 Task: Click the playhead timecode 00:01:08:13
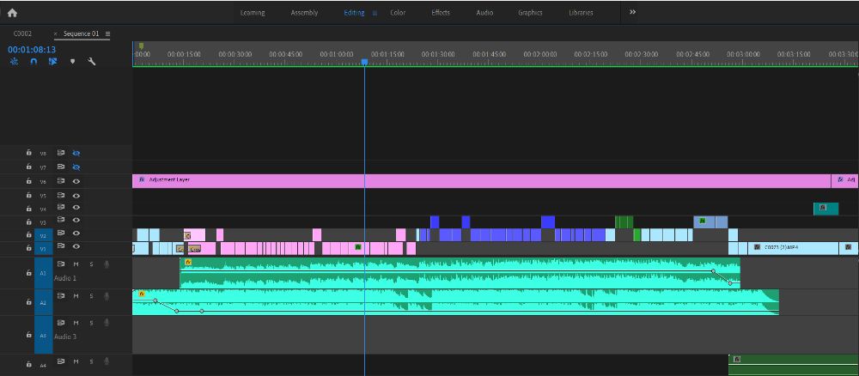pos(31,49)
